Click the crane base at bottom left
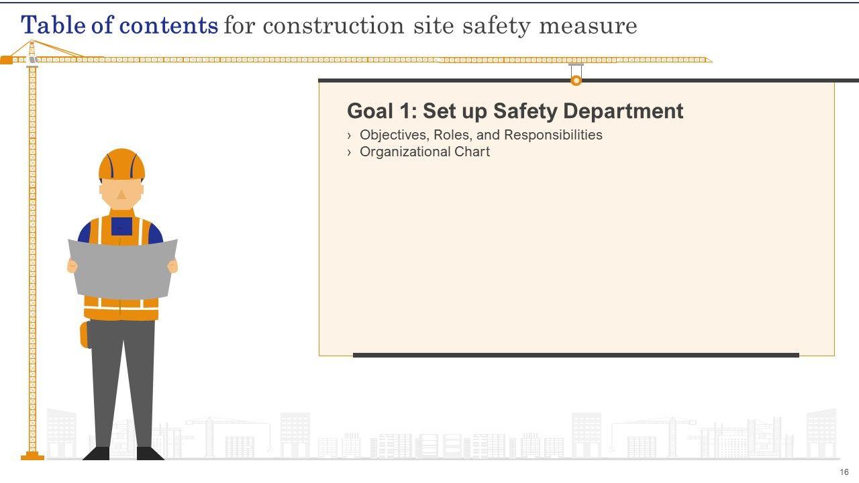This screenshot has width=859, height=483. click(32, 456)
